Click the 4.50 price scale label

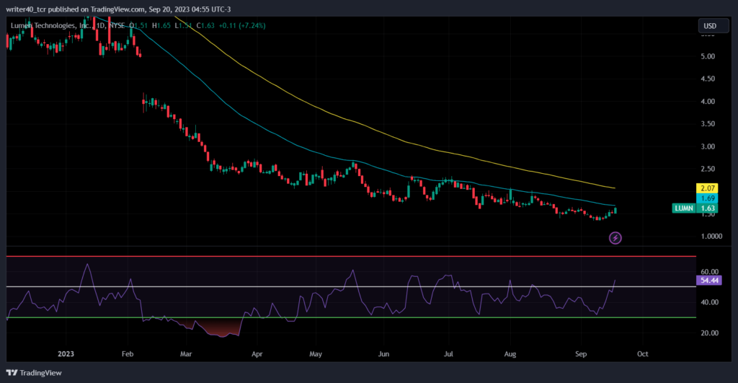point(708,79)
